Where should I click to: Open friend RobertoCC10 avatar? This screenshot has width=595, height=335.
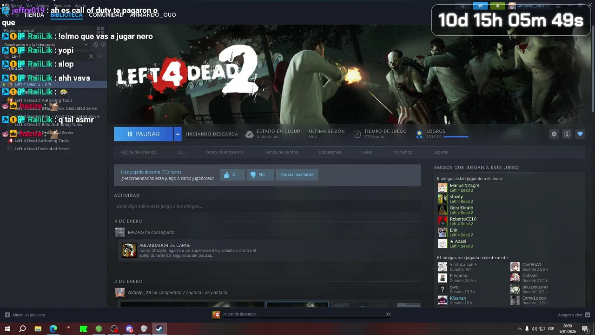pyautogui.click(x=443, y=221)
